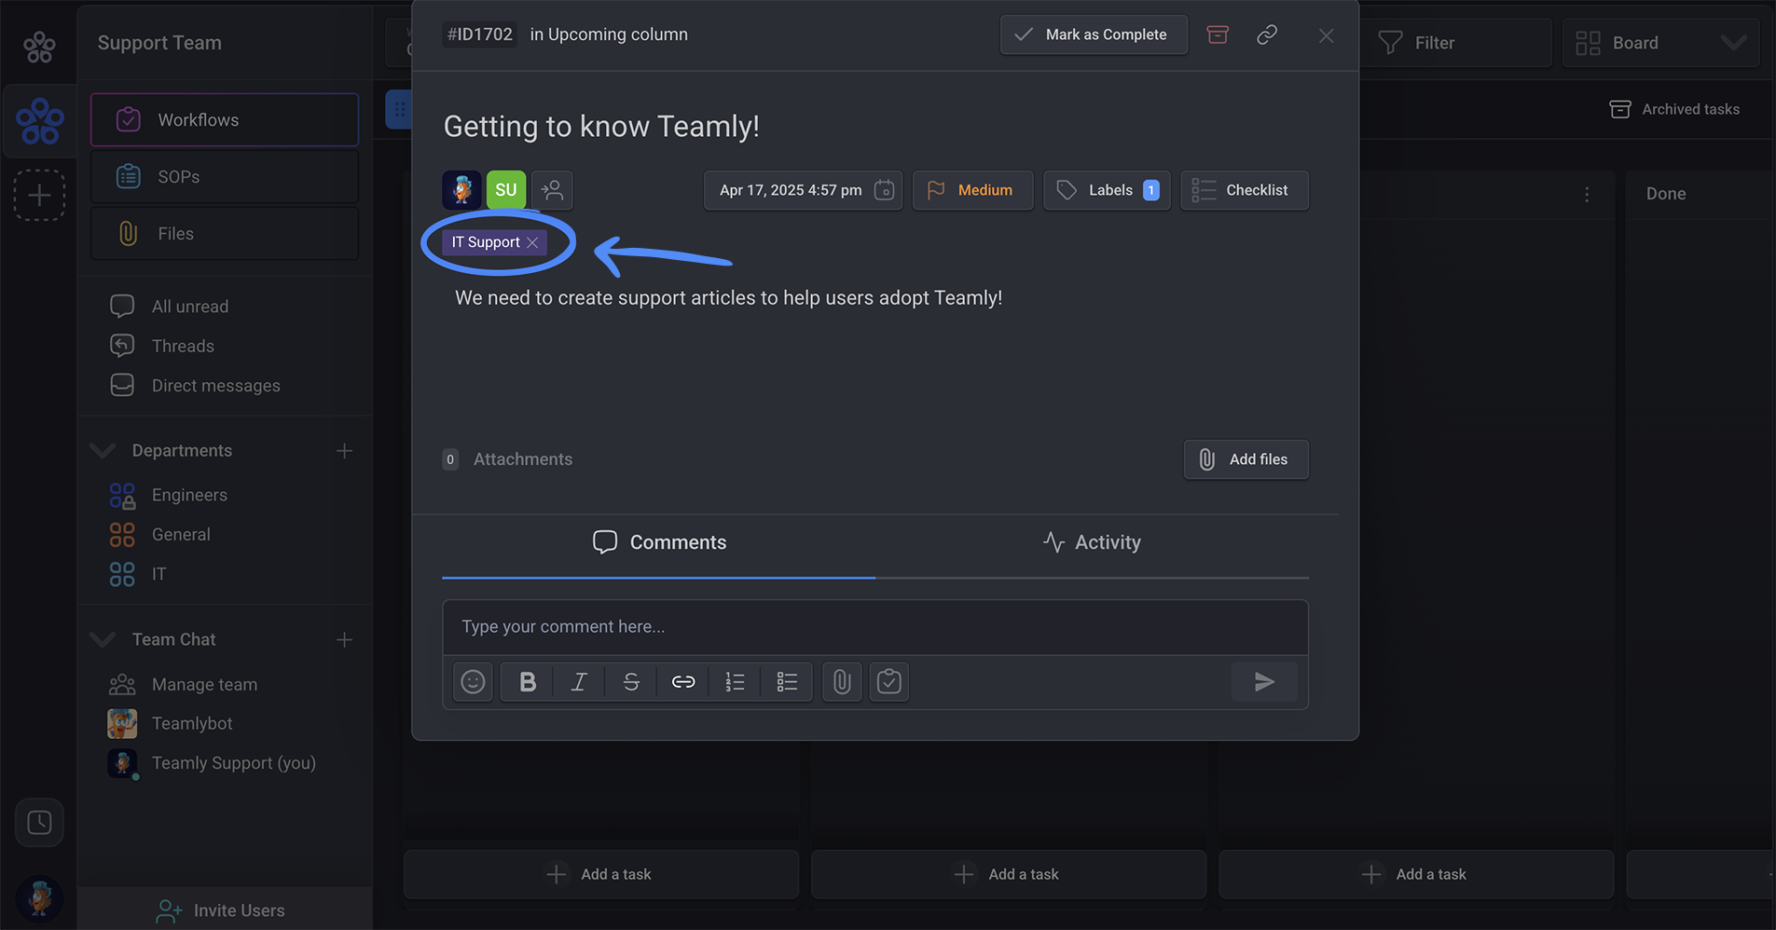
Task: Open the column options three-dot menu
Action: (1587, 195)
